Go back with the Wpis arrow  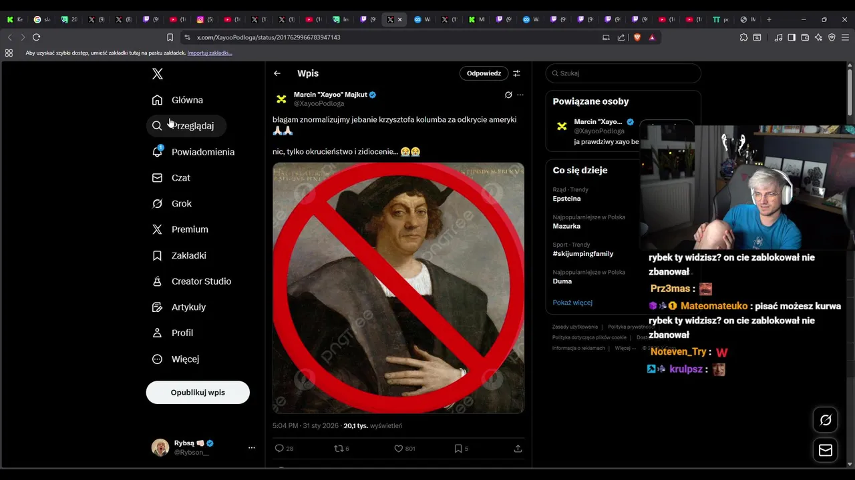pos(277,73)
